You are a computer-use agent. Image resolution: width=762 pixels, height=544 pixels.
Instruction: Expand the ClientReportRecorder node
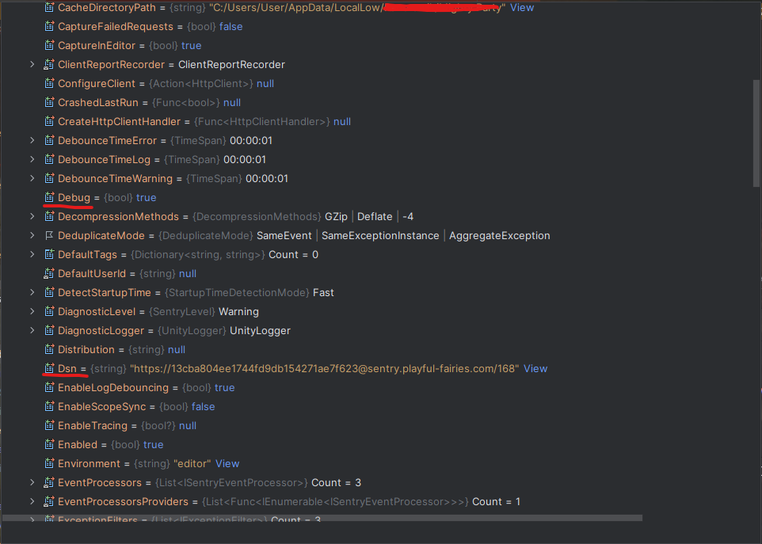(32, 64)
